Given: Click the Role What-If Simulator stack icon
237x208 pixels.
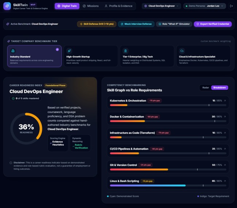Looking at the screenshot, I should pos(160,24).
